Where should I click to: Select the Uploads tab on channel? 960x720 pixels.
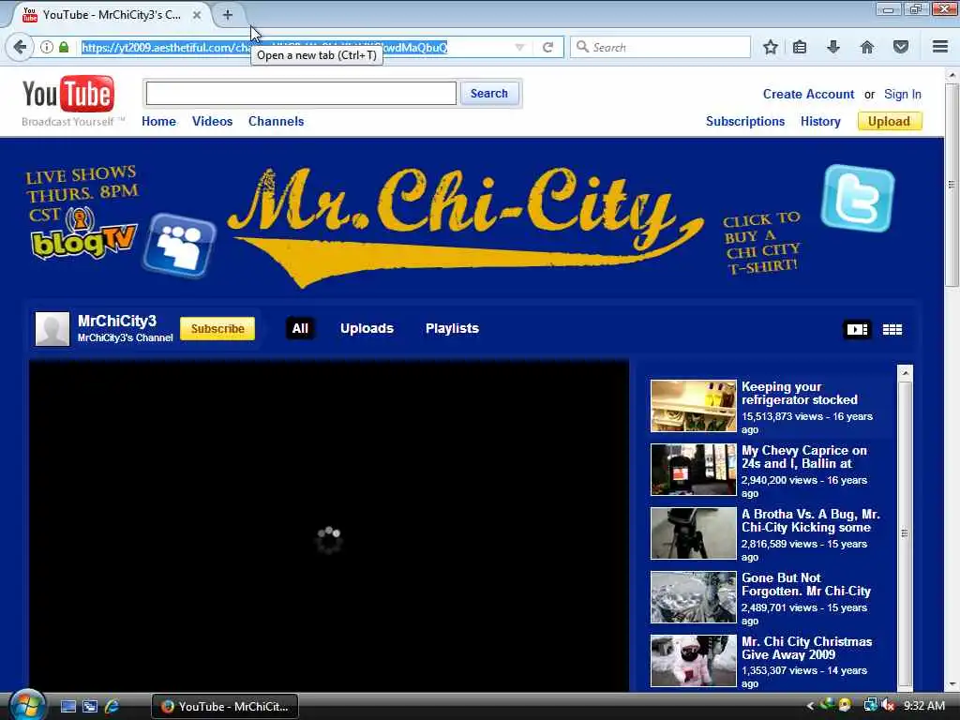[367, 328]
